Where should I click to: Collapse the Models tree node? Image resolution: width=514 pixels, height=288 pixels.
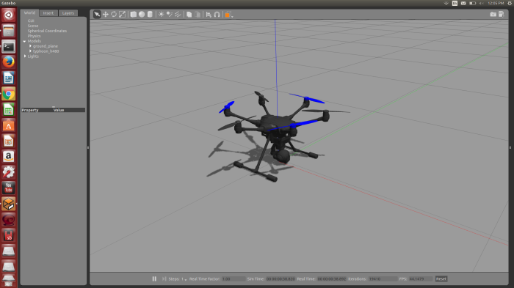[24, 41]
